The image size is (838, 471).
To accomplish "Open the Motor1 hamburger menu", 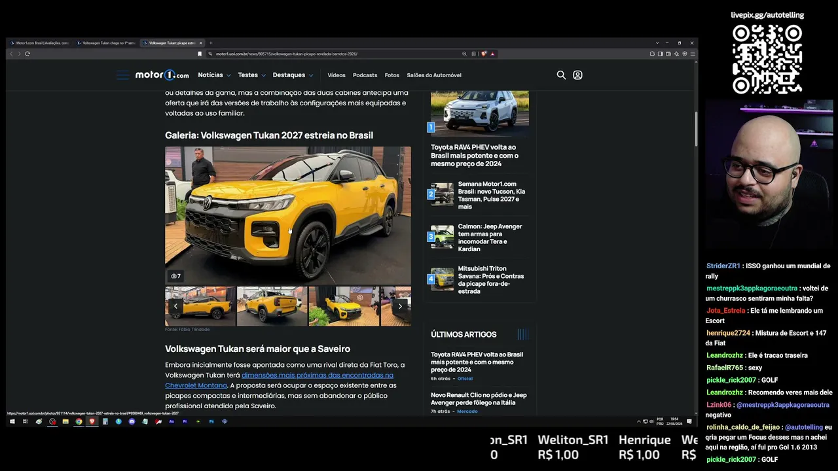I will click(x=123, y=75).
